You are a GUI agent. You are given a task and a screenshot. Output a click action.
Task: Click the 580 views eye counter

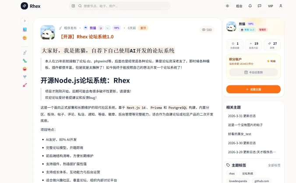coord(207,30)
